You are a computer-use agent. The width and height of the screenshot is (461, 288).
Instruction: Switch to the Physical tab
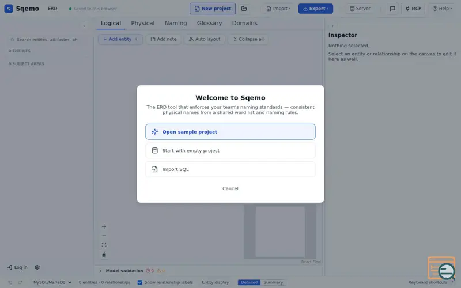tap(142, 23)
